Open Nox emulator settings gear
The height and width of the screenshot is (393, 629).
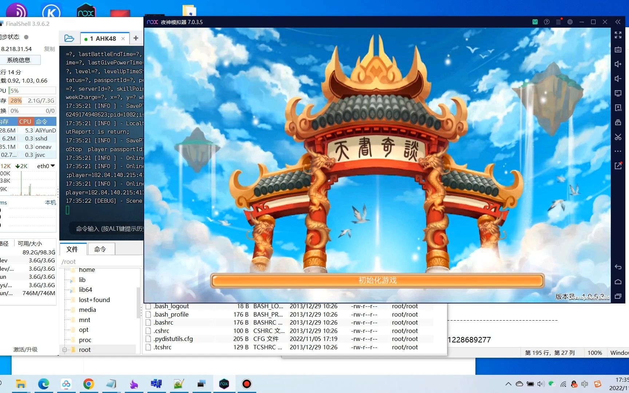tap(570, 22)
